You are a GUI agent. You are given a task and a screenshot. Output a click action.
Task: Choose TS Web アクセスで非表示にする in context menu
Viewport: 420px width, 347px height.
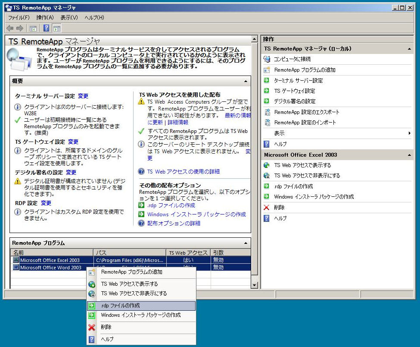click(x=141, y=293)
